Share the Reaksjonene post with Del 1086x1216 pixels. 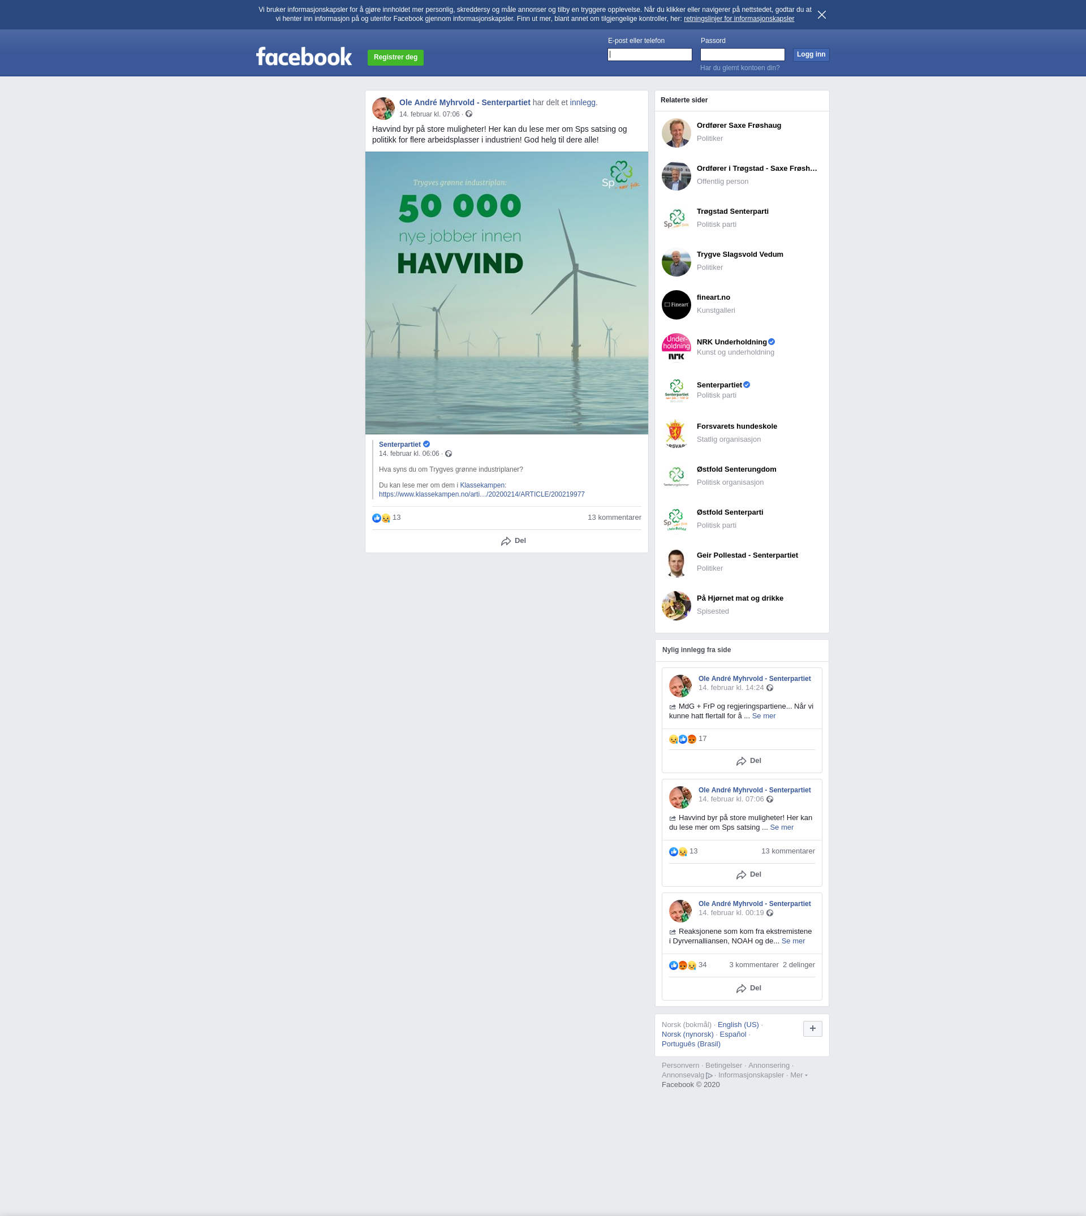(x=748, y=988)
